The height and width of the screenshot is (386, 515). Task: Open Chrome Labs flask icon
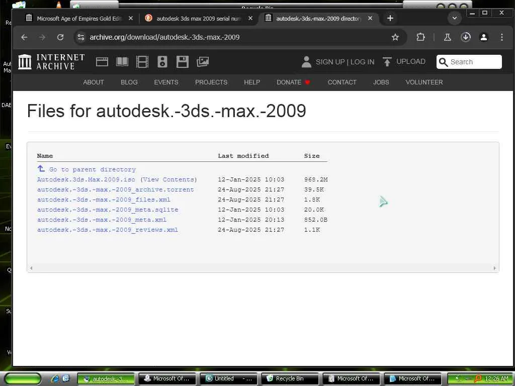click(447, 37)
